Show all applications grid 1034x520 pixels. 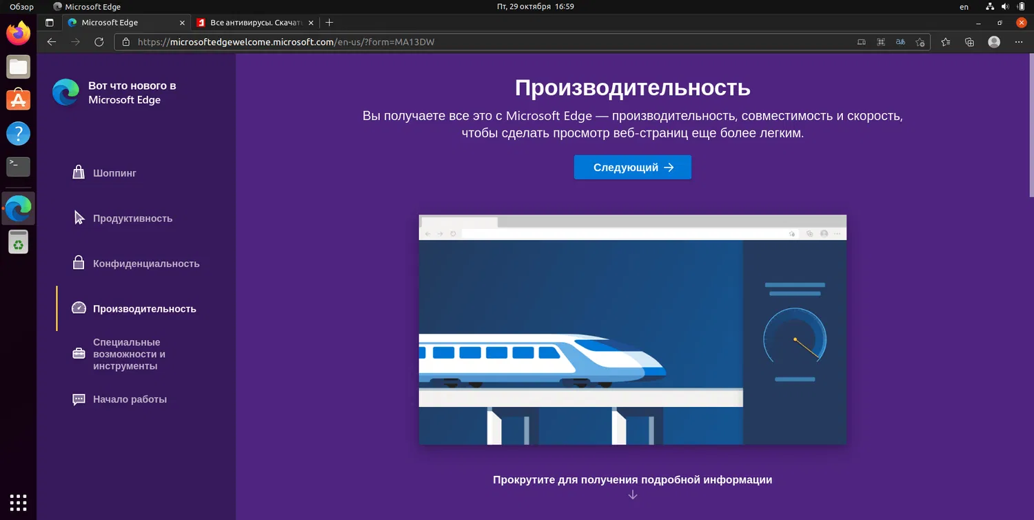(19, 501)
